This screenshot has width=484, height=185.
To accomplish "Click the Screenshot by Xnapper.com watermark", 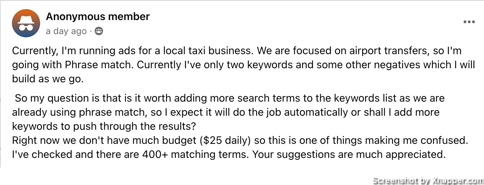I will pyautogui.click(x=428, y=180).
